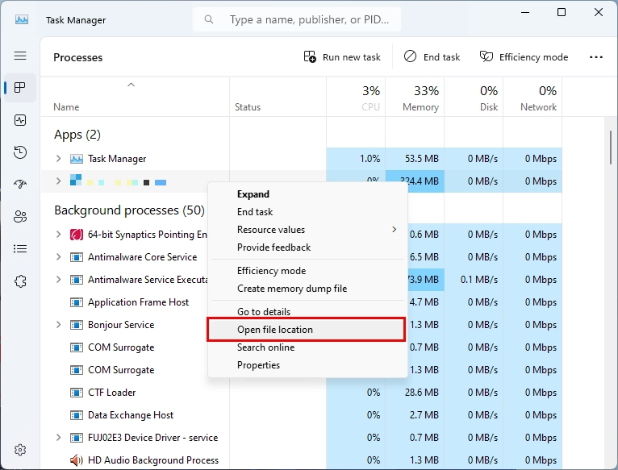This screenshot has height=470, width=618.
Task: Click Efficiency mode toolbar button label
Action: click(533, 57)
